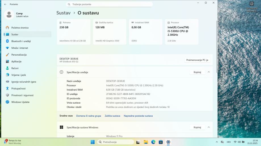Click the battery tray icon

point(243,142)
